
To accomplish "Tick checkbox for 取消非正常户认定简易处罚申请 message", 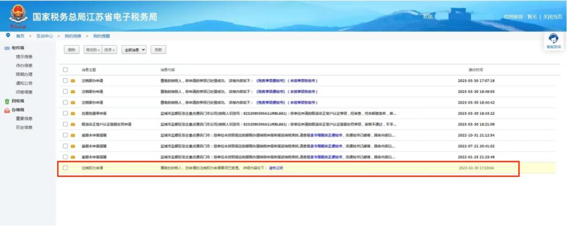I will [65, 124].
